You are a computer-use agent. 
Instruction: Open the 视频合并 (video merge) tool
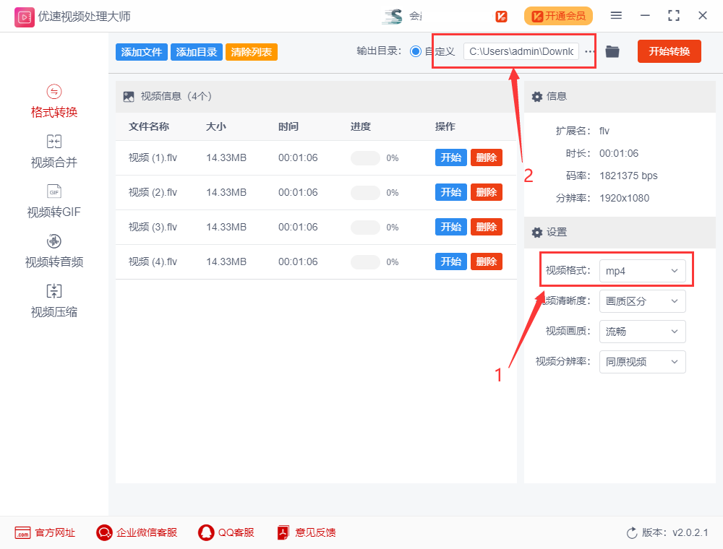[54, 151]
